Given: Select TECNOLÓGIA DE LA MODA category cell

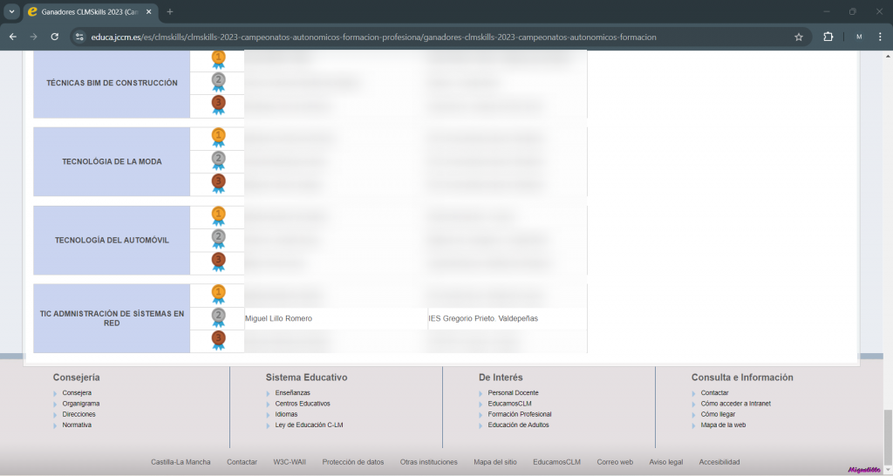Looking at the screenshot, I should coord(112,161).
